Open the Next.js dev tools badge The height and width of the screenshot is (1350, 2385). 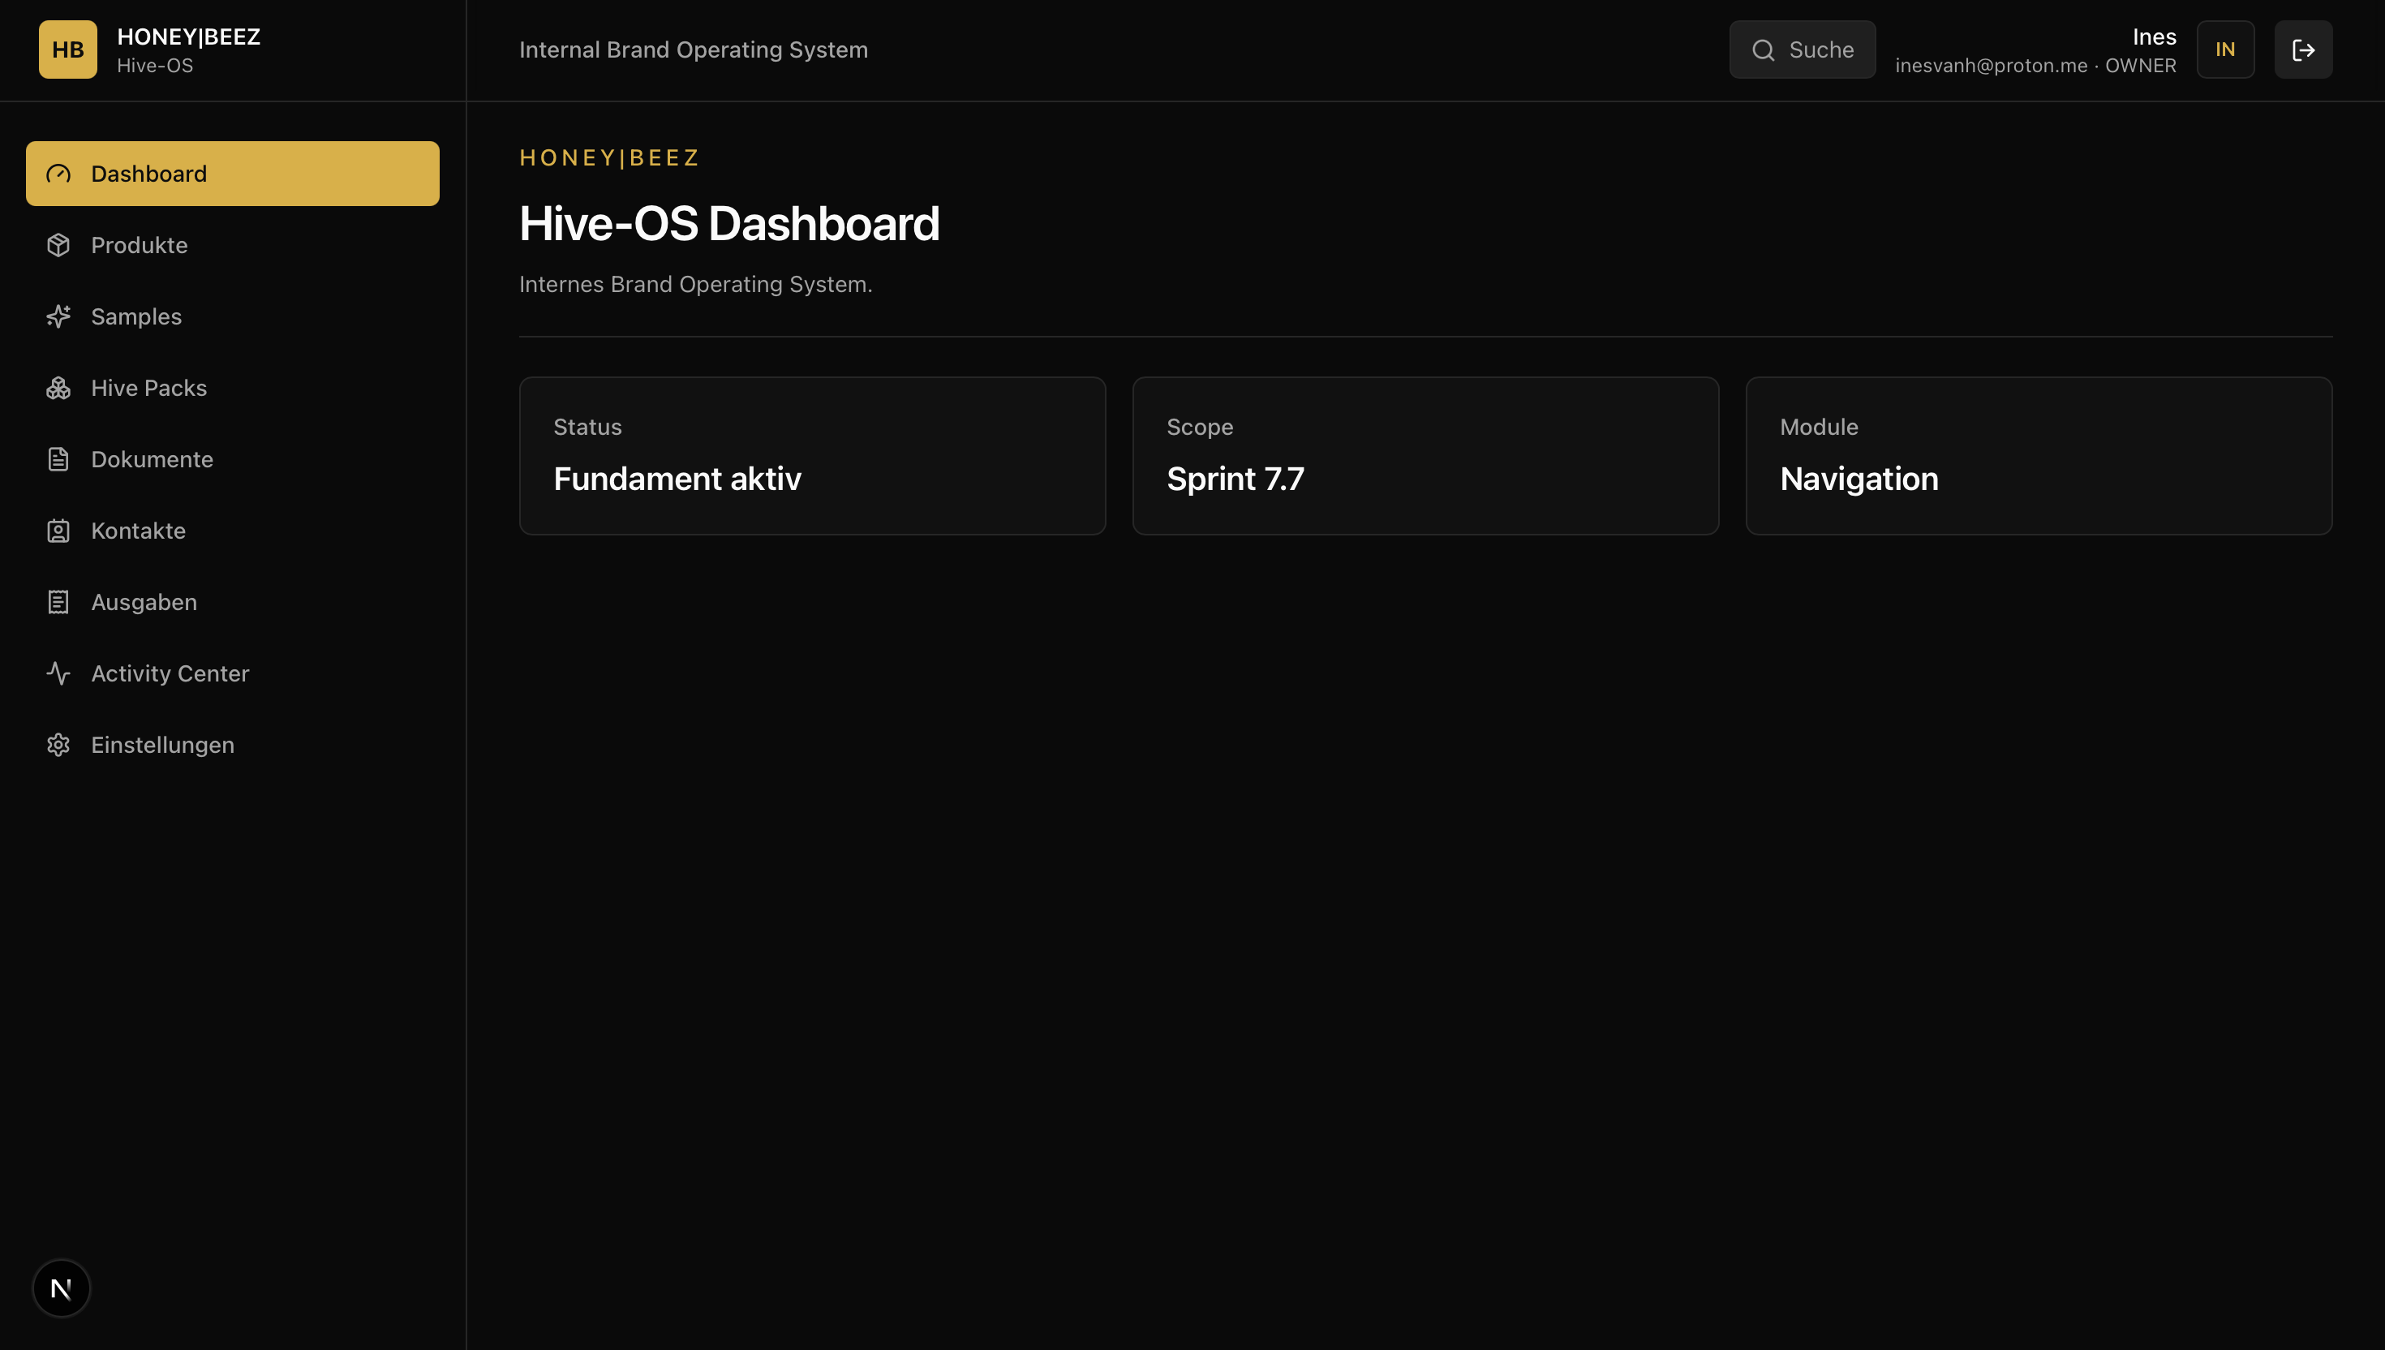pos(61,1288)
